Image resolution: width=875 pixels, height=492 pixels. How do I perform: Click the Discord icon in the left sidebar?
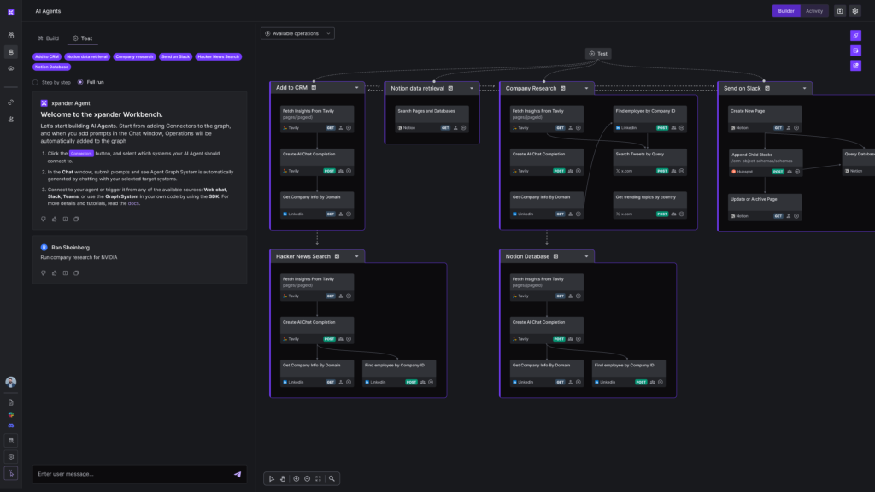10,426
